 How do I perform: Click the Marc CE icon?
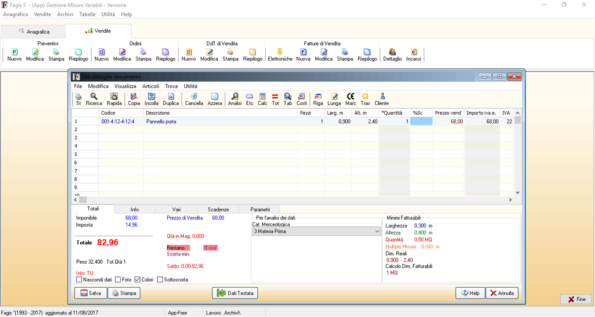(x=351, y=99)
